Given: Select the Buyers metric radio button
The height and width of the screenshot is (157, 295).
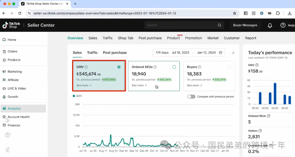Looking at the screenshot, I should 229,67.
